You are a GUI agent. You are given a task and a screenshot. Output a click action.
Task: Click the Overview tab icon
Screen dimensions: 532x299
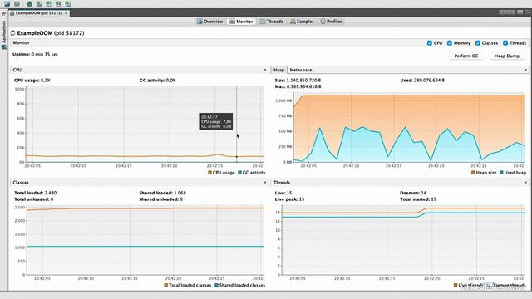pos(199,22)
